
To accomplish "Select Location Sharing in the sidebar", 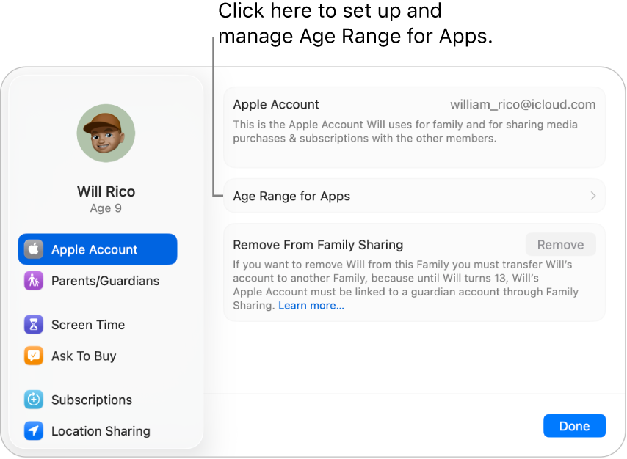I will (x=100, y=431).
